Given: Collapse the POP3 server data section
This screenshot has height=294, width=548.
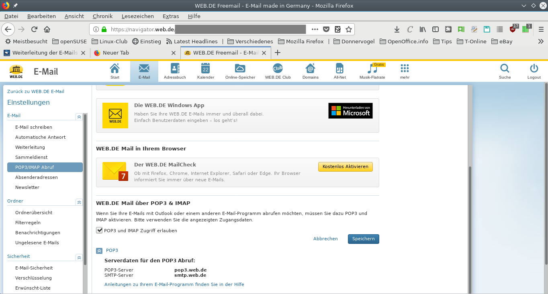Looking at the screenshot, I should [x=99, y=251].
